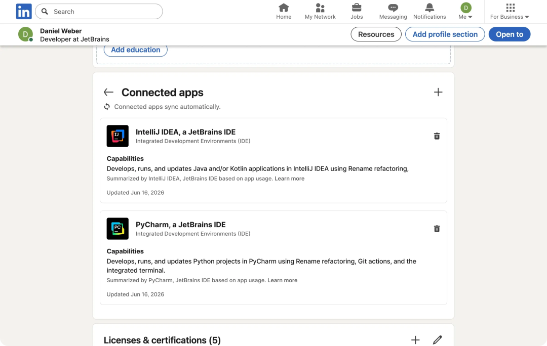Open the Home feed icon

(284, 8)
